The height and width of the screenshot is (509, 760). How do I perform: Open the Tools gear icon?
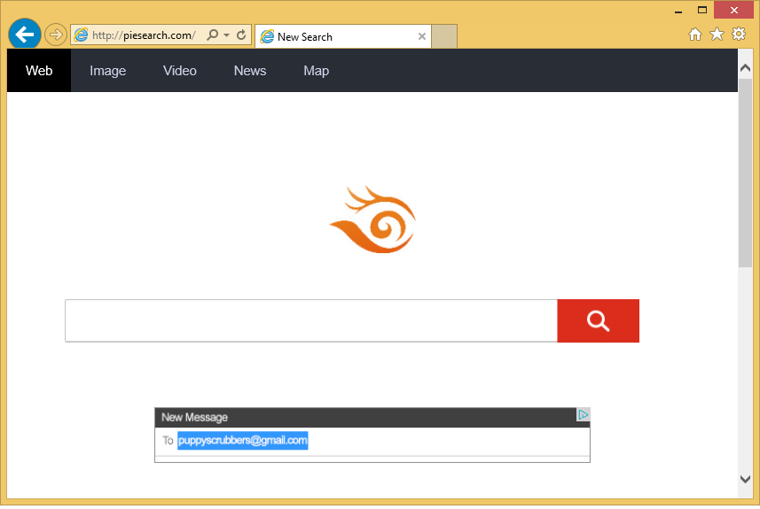(738, 35)
